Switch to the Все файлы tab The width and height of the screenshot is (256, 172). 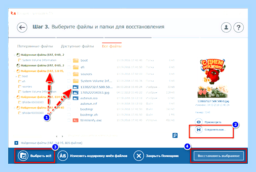tap(112, 46)
